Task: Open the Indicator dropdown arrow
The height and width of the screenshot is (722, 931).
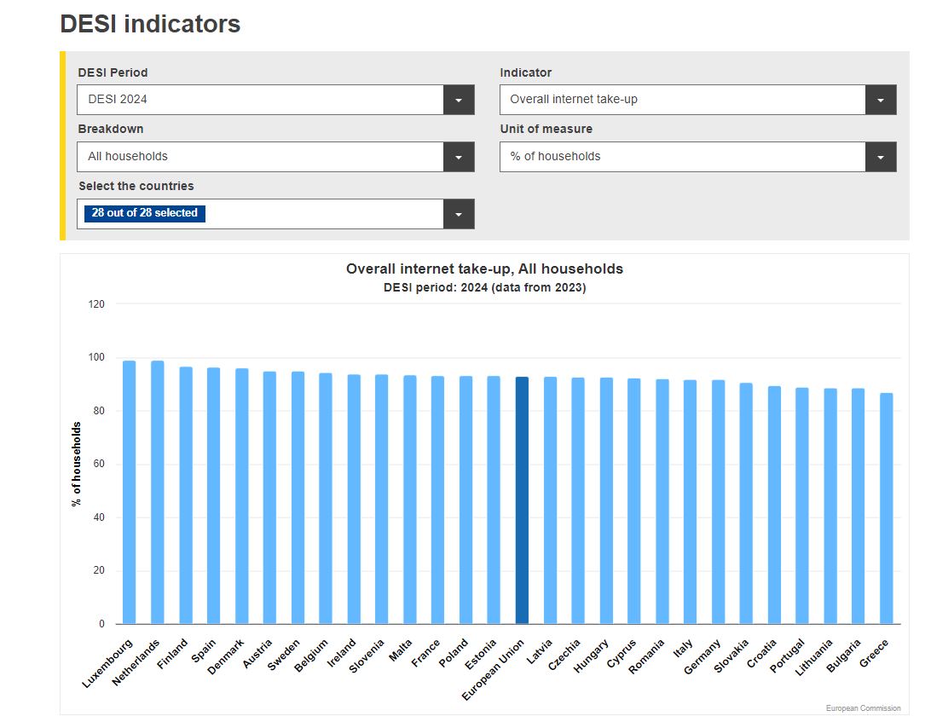Action: (881, 100)
